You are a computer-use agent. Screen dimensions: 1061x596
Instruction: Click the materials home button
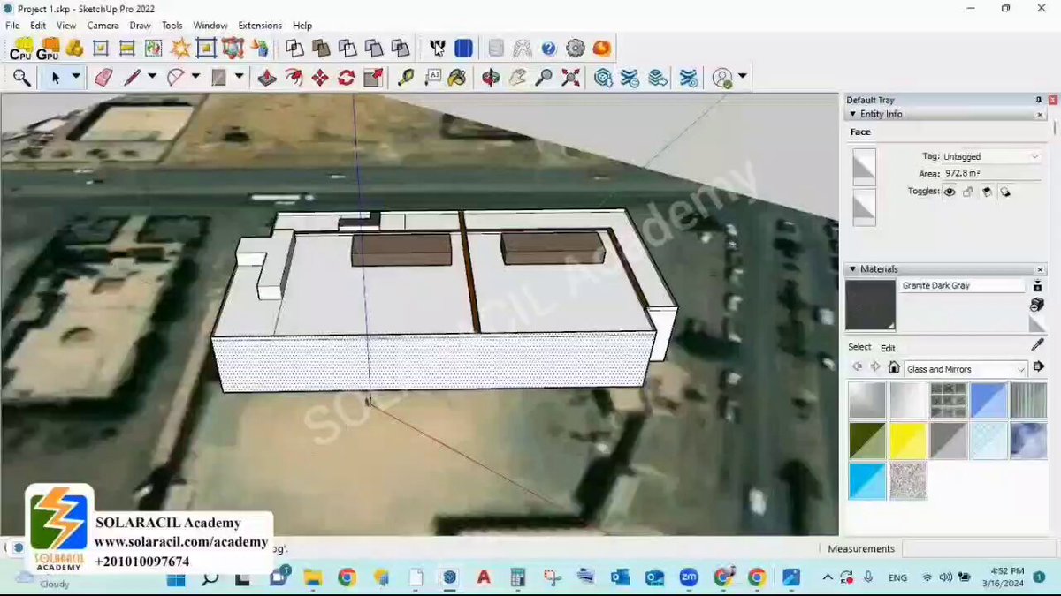point(894,367)
